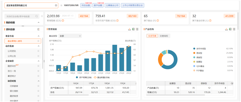Export 产品结构 data to Excel

pos(230,29)
